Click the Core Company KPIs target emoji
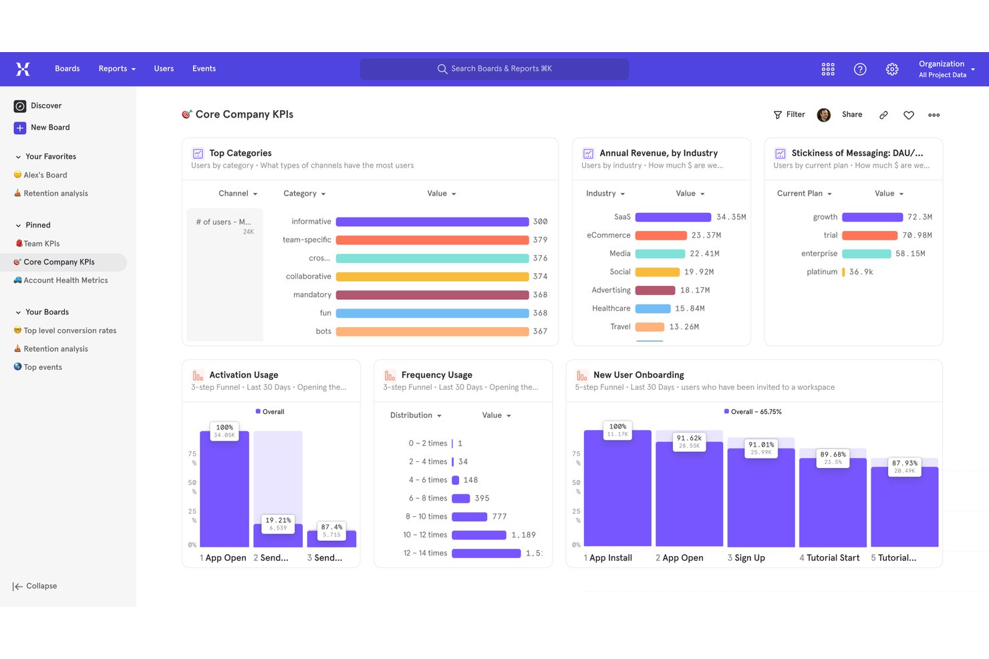Screen dimensions: 989x659 pos(187,114)
